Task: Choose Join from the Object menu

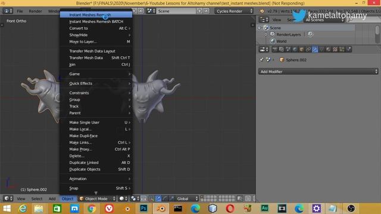Action: pyautogui.click(x=96, y=64)
